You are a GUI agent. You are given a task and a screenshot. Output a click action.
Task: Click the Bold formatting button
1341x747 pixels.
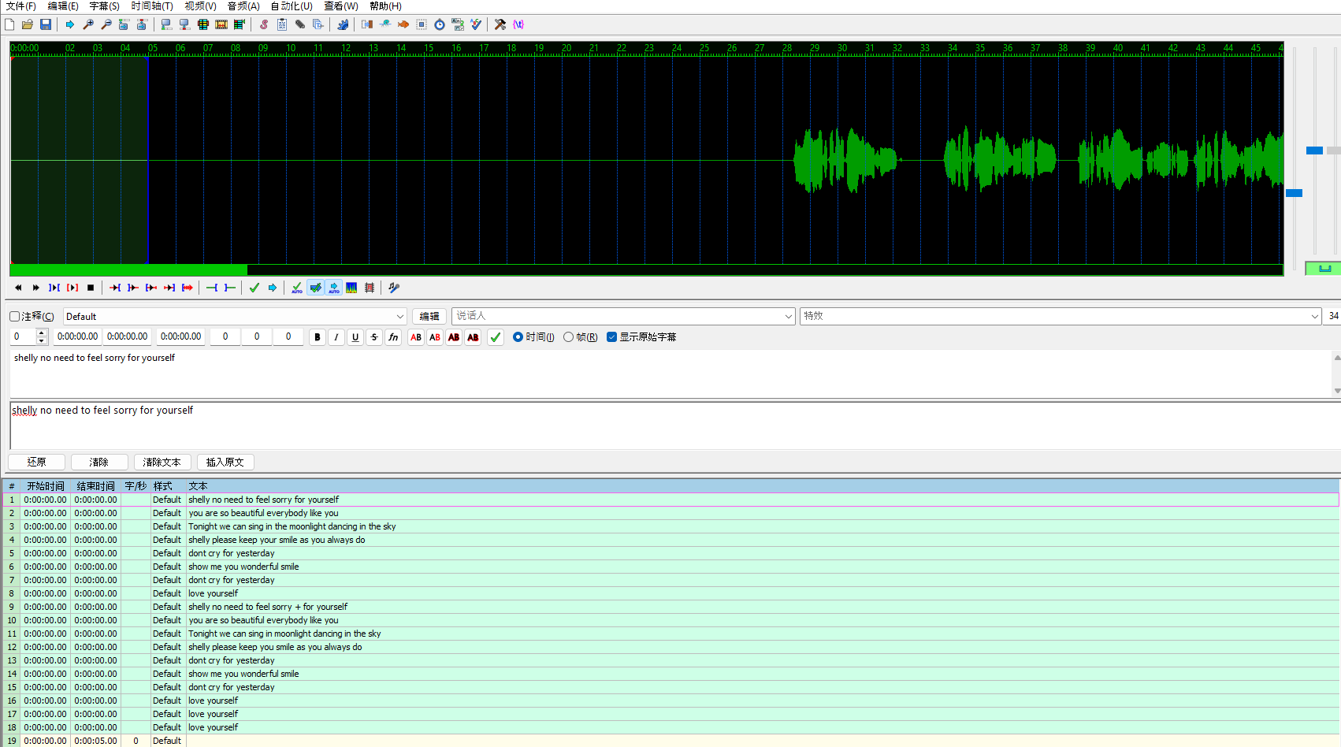pyautogui.click(x=318, y=337)
